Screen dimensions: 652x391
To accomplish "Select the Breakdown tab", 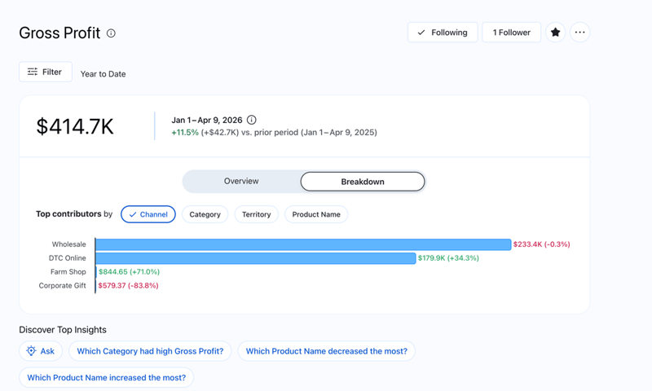I will [x=363, y=181].
